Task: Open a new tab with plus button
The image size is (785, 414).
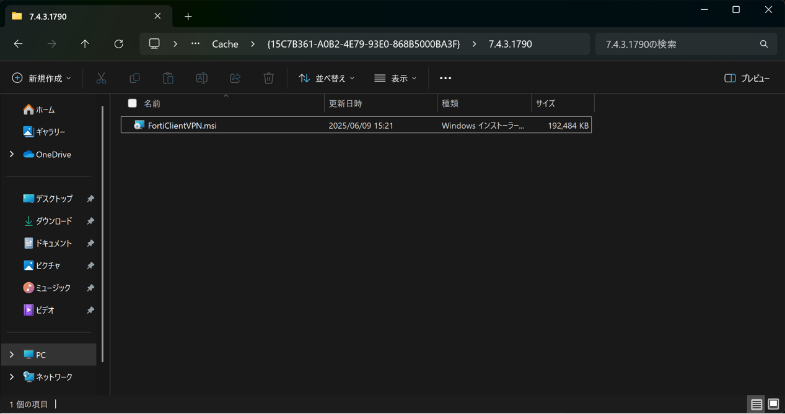Action: coord(188,16)
